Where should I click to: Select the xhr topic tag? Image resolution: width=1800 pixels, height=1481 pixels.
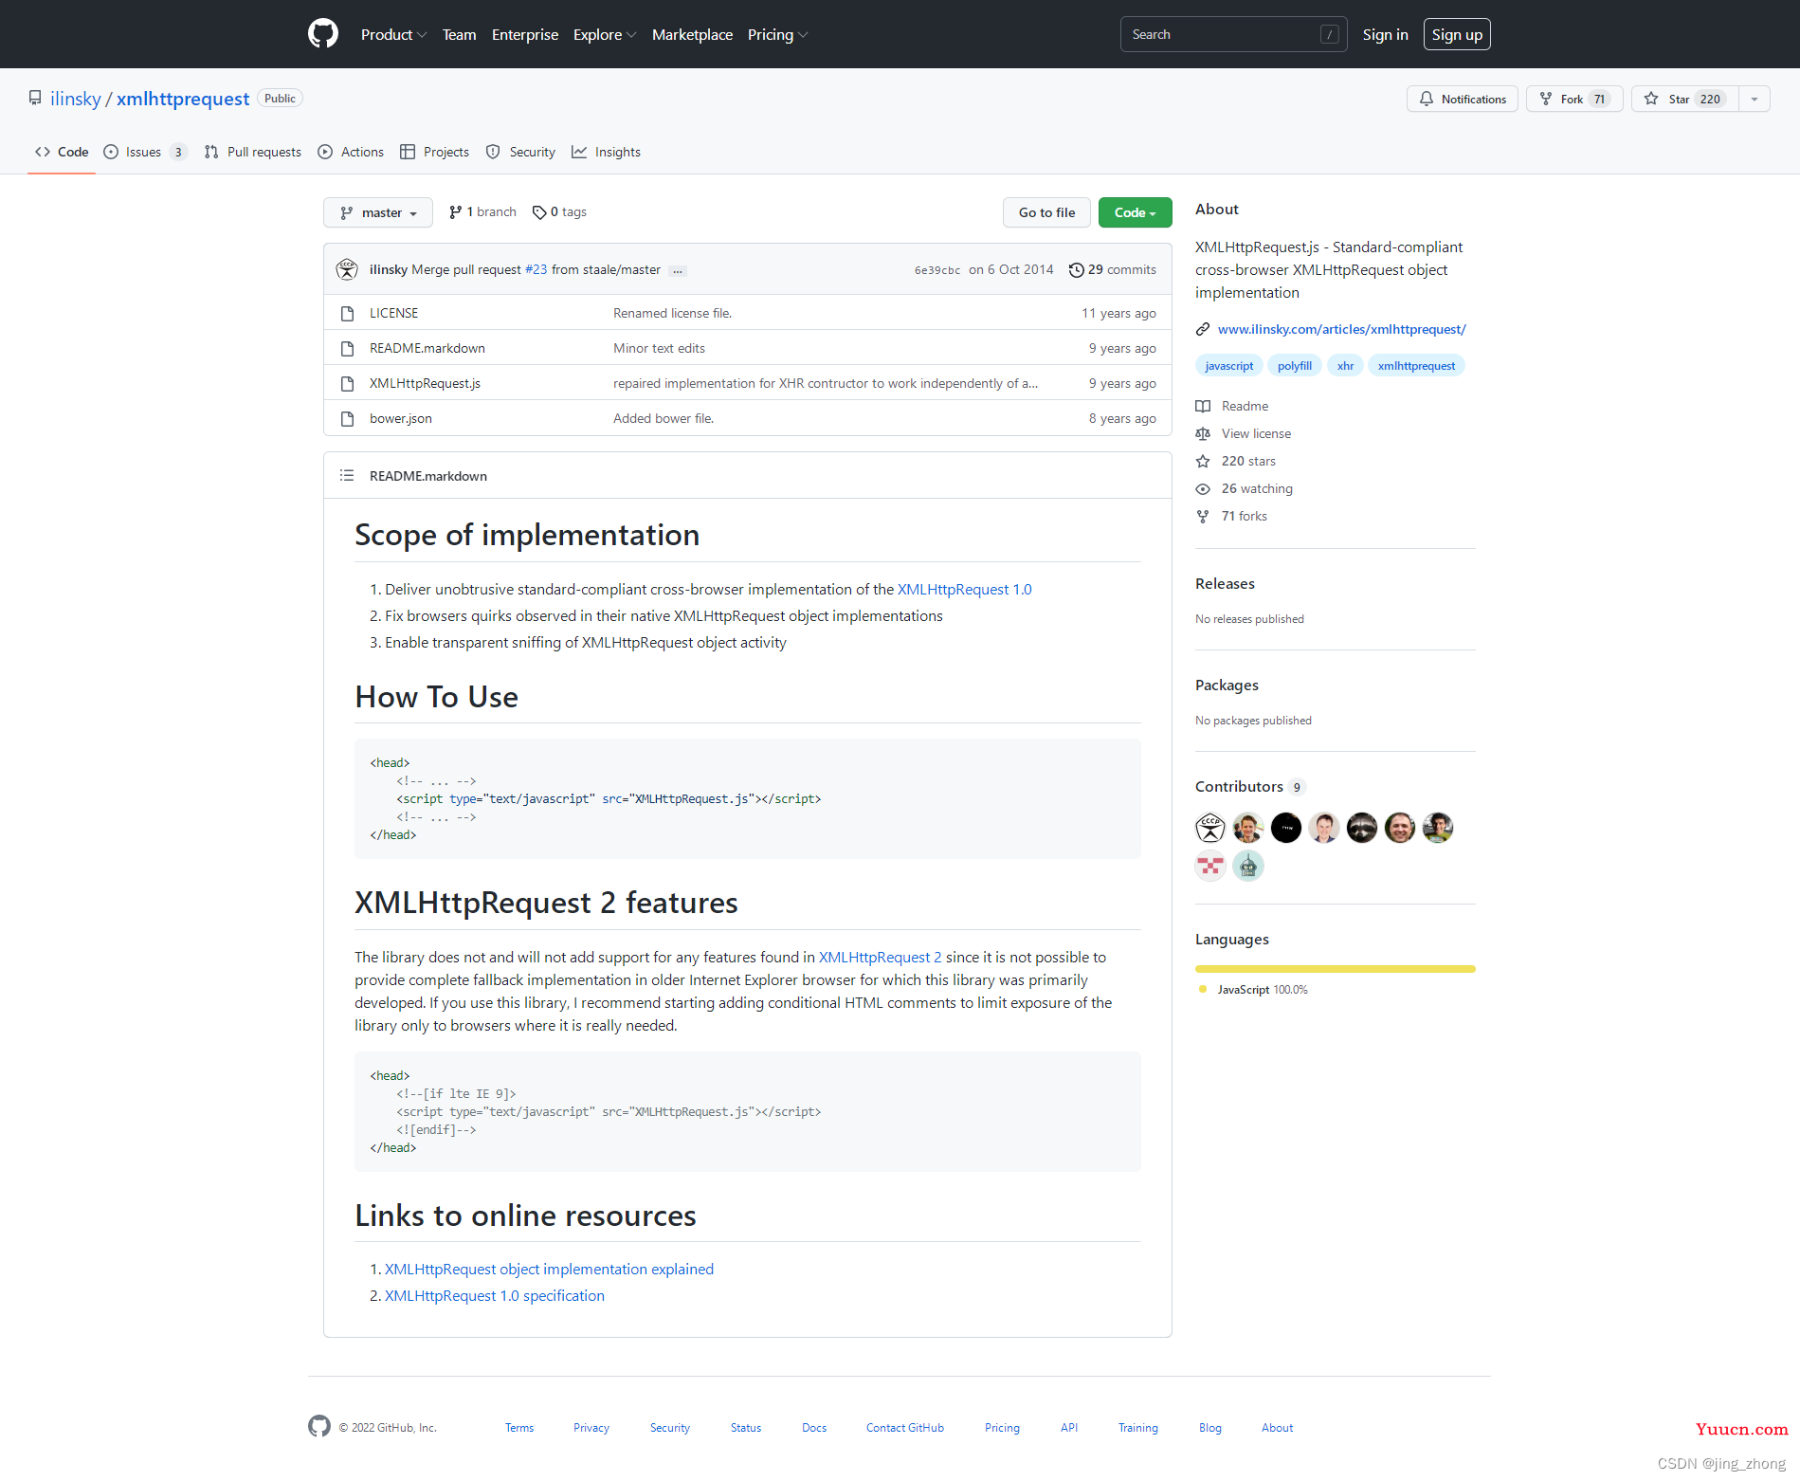(x=1345, y=366)
